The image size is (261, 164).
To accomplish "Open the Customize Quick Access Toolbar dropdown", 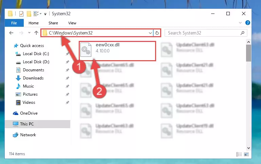I will [45, 14].
